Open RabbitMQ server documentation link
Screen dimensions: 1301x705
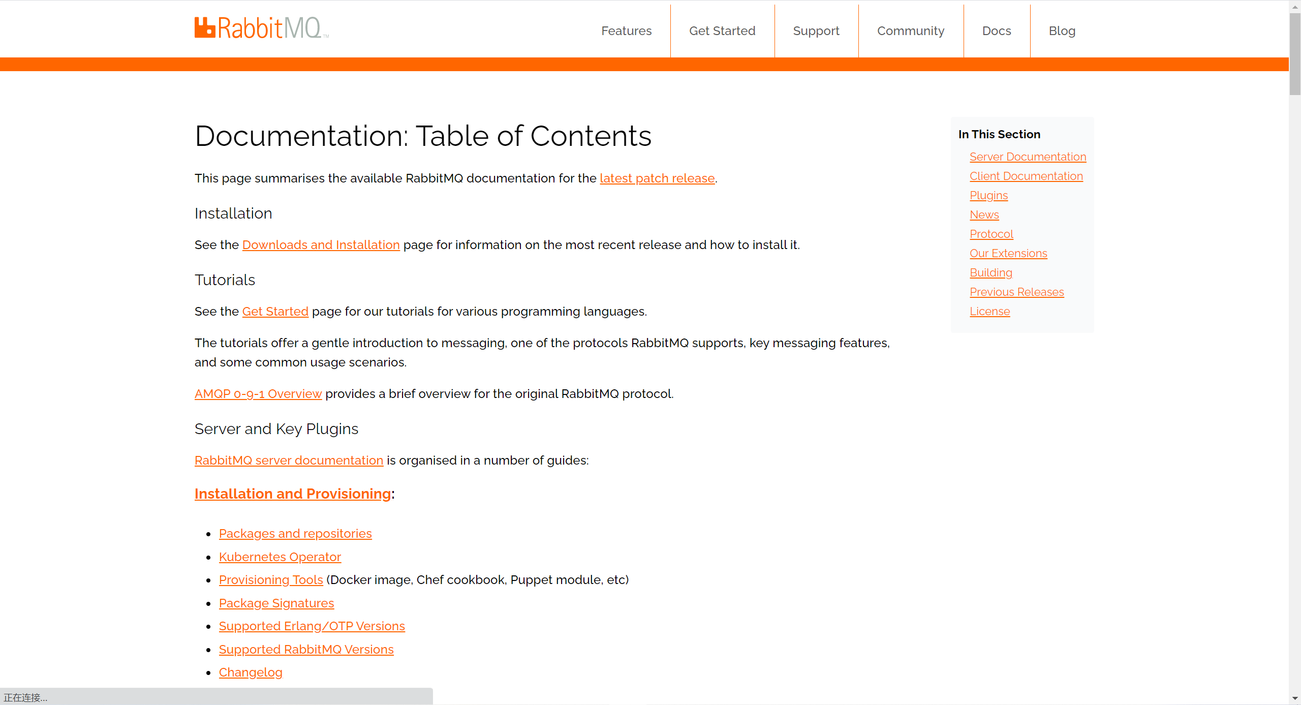(289, 461)
